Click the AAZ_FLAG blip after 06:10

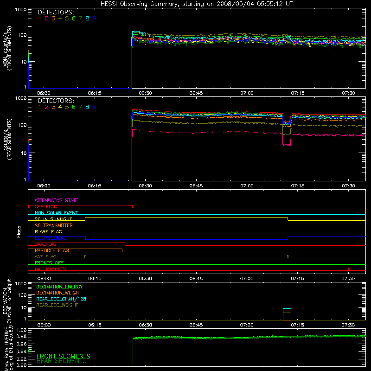(x=85, y=256)
